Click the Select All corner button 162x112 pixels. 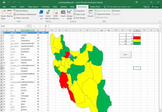pyautogui.click(x=2, y=31)
